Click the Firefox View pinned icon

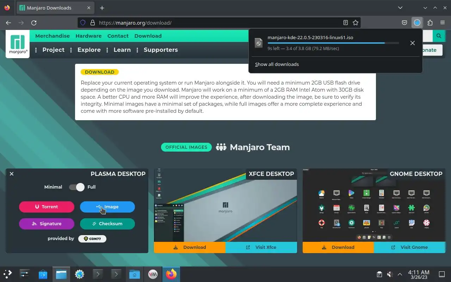tap(7, 8)
